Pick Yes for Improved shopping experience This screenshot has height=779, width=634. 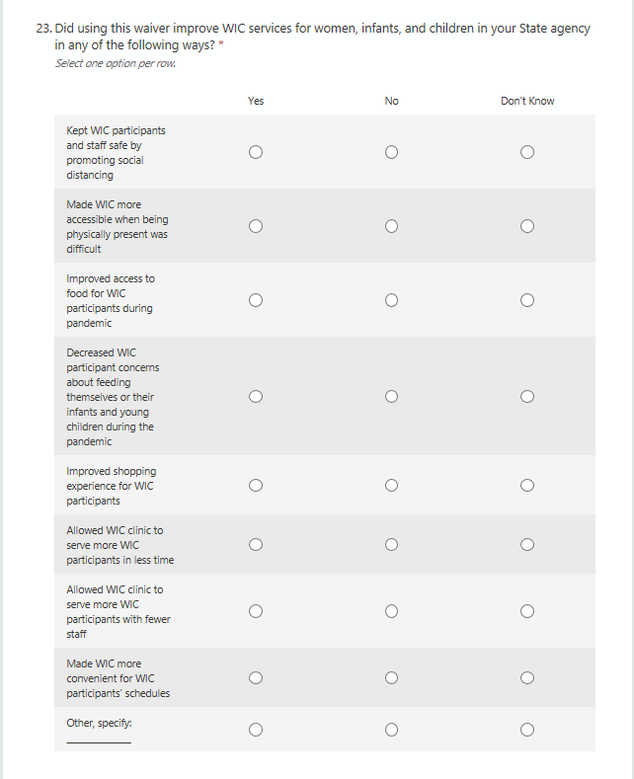(256, 486)
